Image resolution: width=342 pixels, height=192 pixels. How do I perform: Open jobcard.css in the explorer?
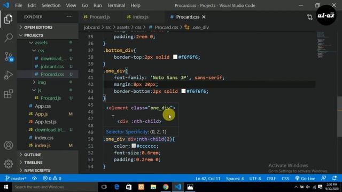click(52, 66)
